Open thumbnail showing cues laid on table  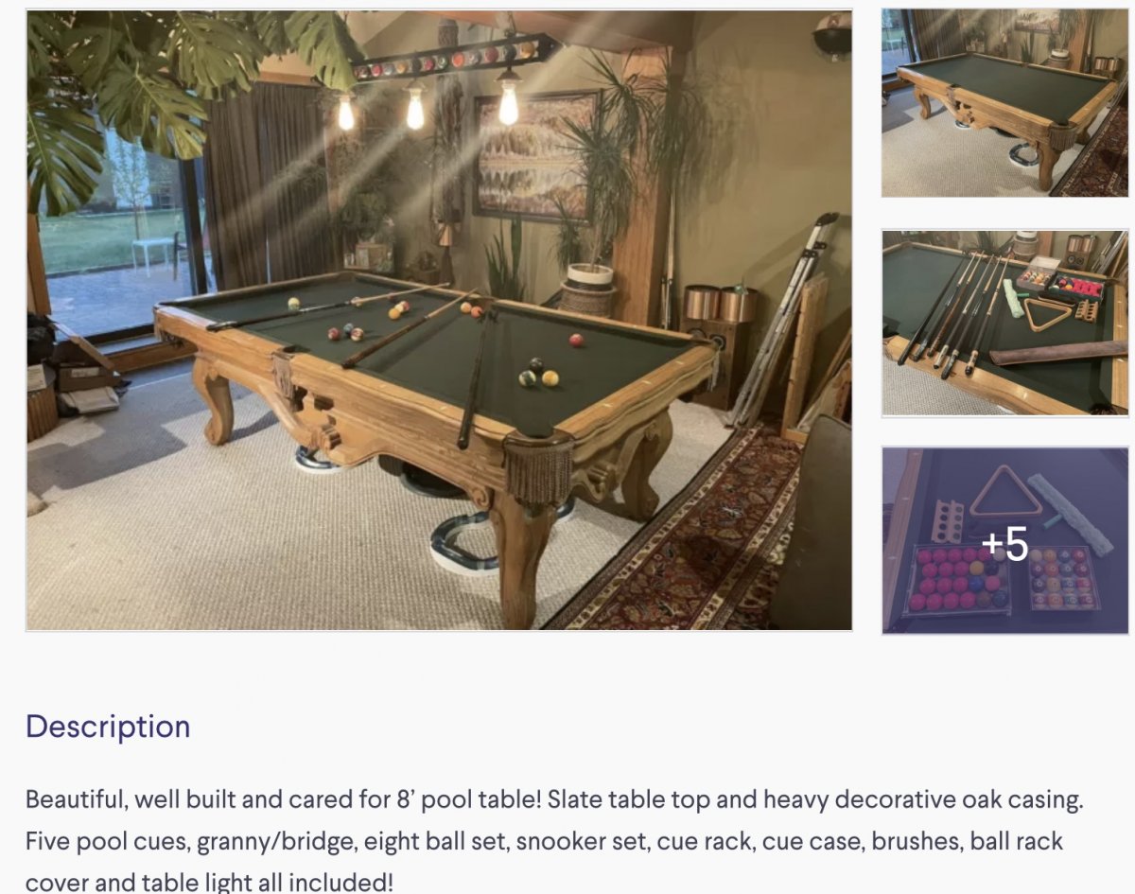point(1004,322)
